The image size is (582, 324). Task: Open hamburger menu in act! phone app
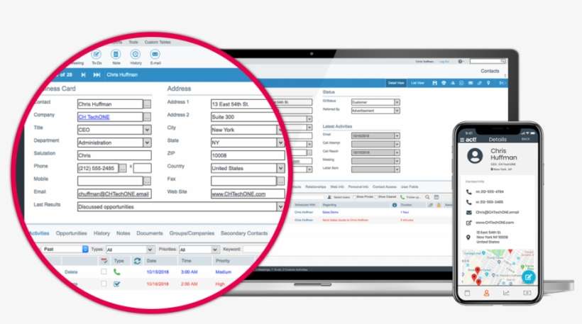click(462, 140)
